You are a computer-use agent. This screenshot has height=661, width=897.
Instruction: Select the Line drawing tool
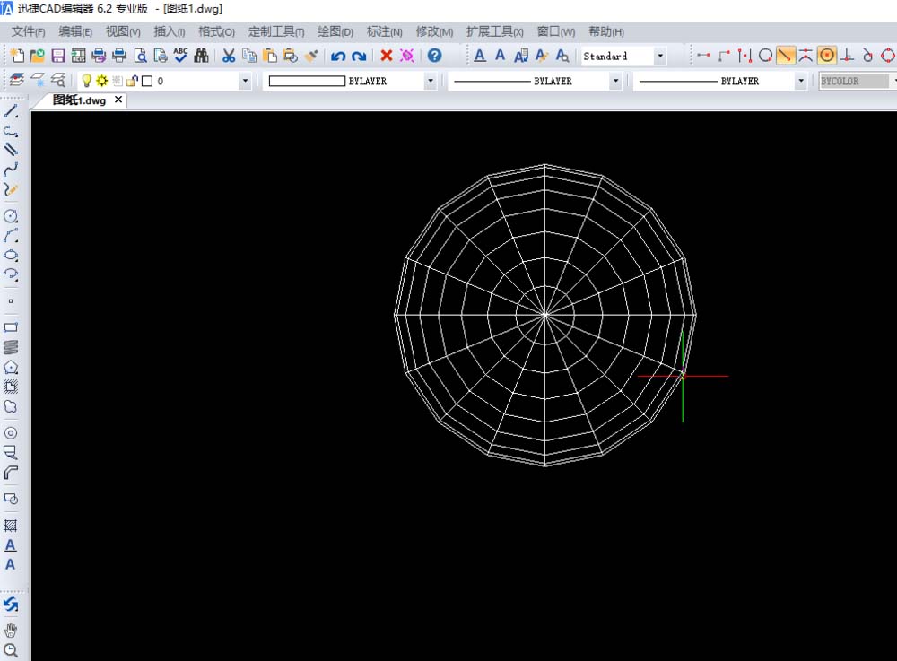[12, 111]
